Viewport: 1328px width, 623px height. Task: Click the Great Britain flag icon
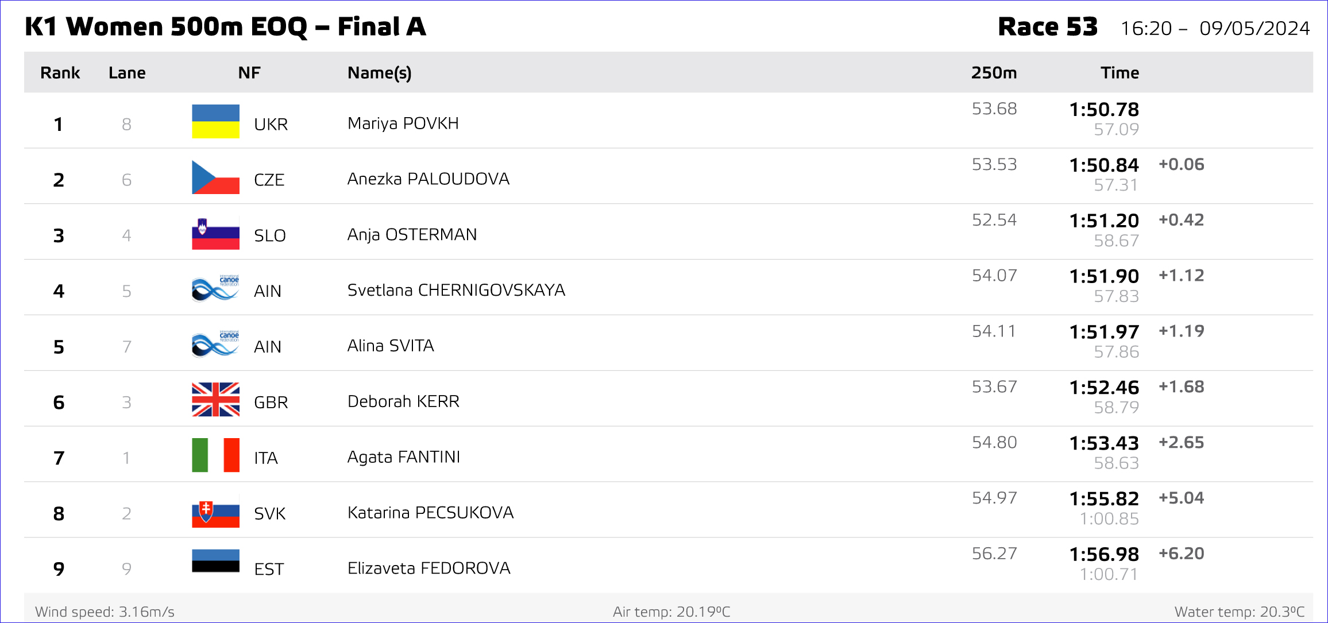[215, 399]
